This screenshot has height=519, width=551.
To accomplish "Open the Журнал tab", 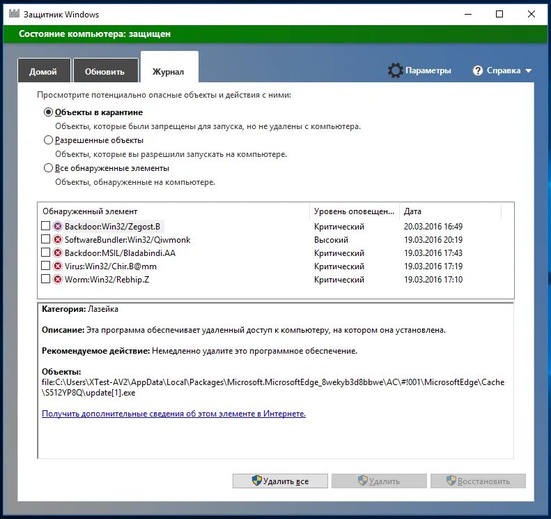I will coord(169,67).
